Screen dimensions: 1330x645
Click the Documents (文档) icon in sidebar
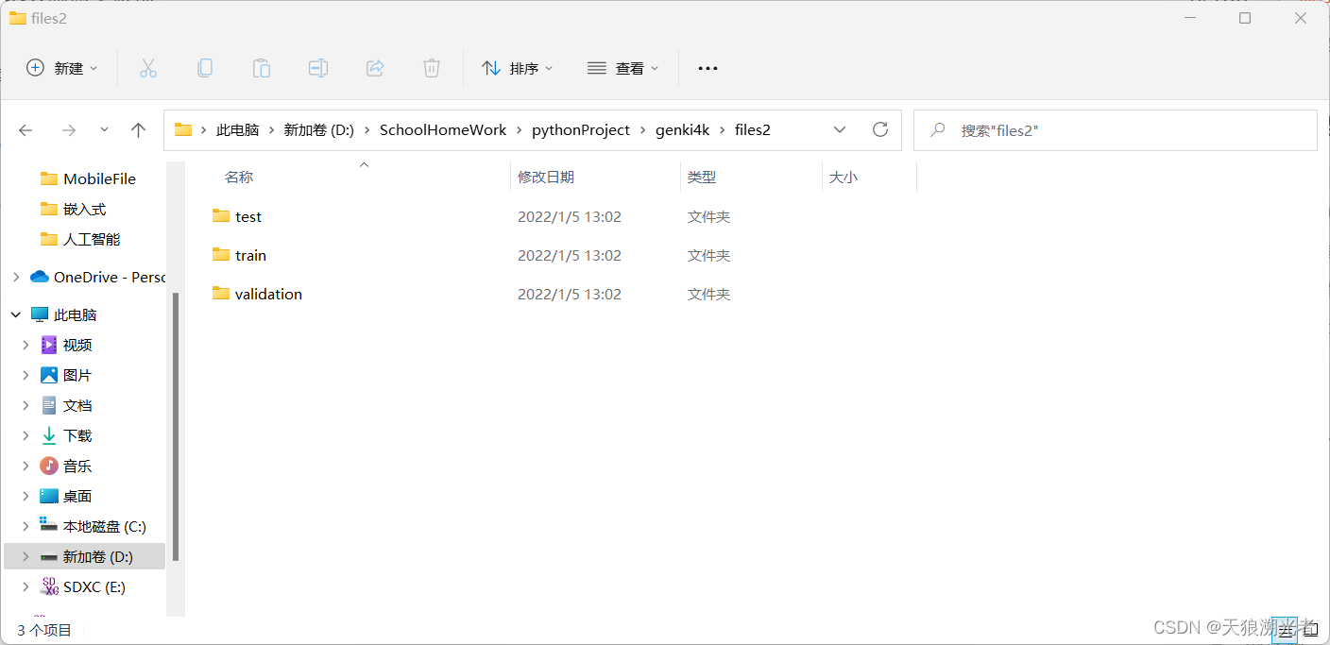pos(49,405)
